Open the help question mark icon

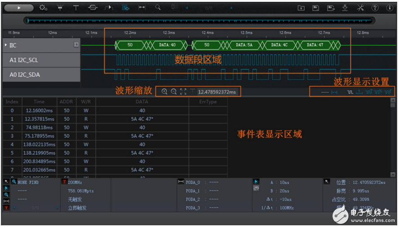click(x=375, y=8)
